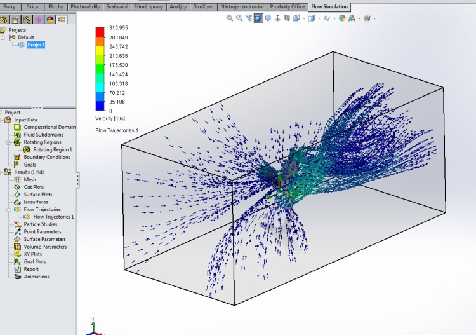Switch to the Skica tab
This screenshot has width=476, height=335.
(x=32, y=7)
